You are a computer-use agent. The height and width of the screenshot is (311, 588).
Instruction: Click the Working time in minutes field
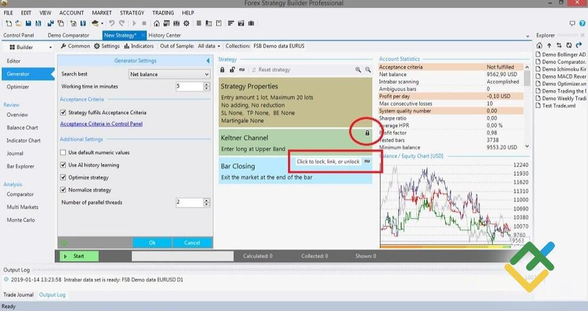(189, 86)
